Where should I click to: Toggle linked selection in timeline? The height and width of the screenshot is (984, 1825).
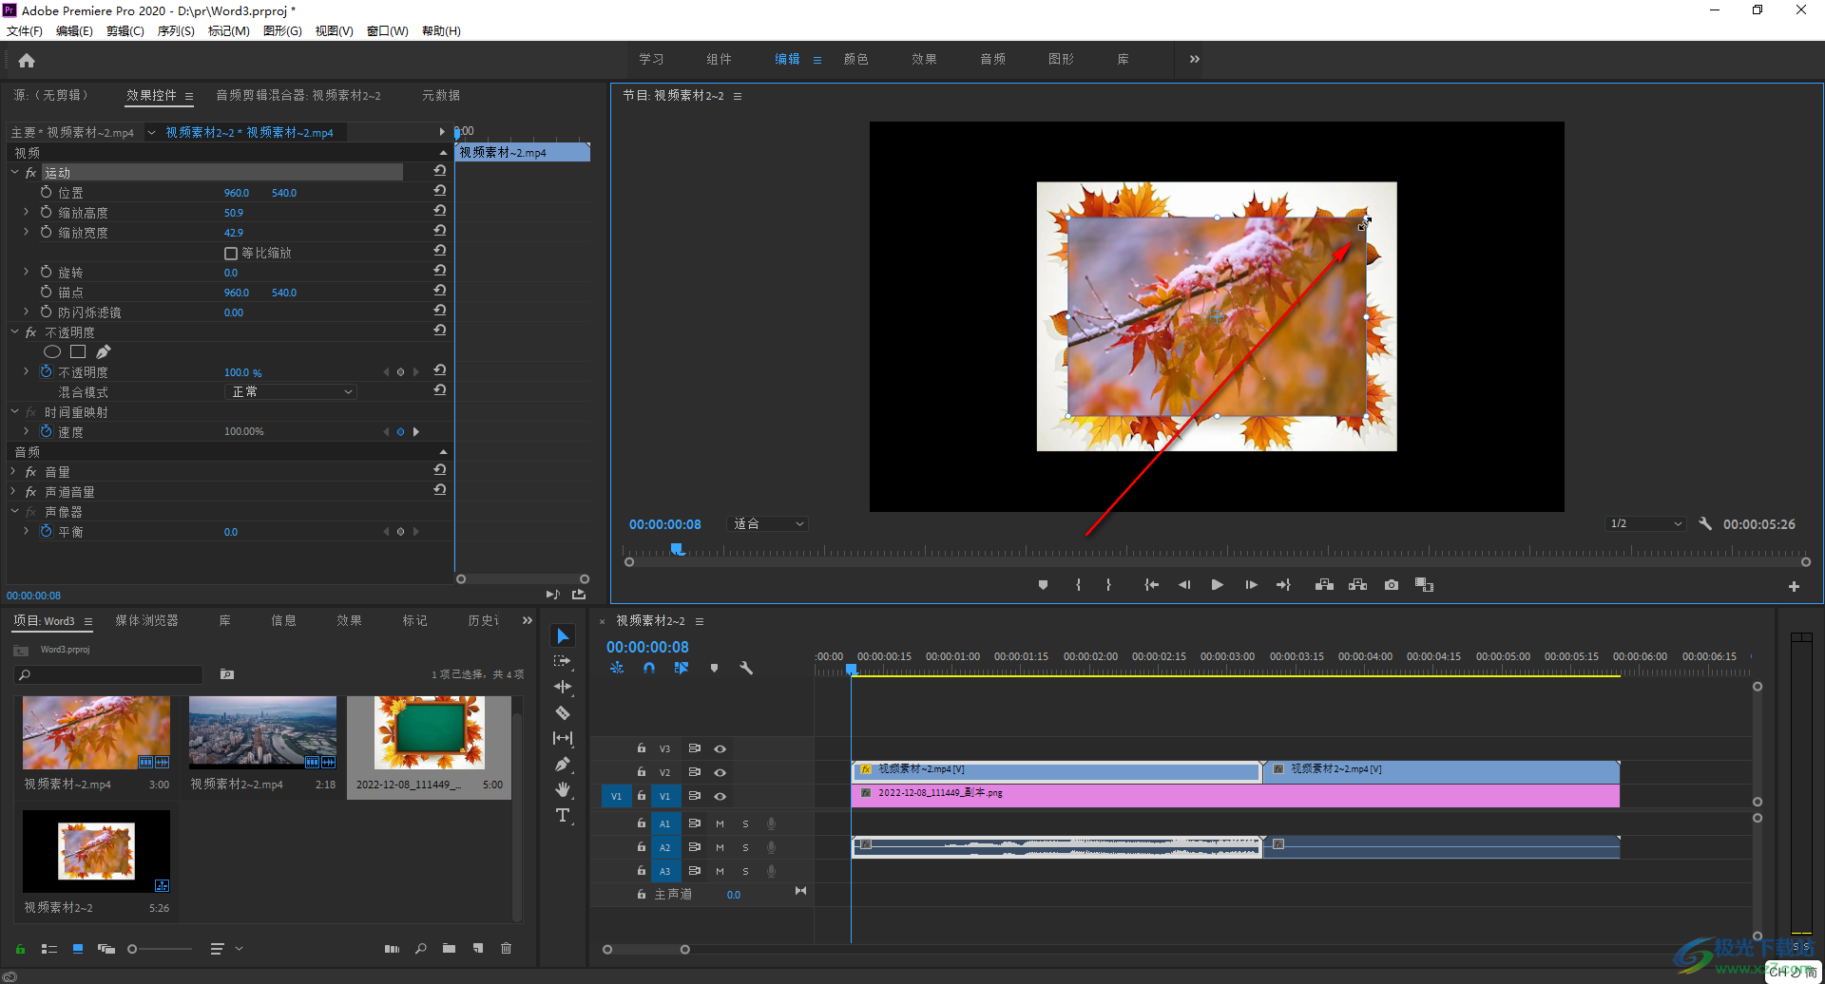681,668
